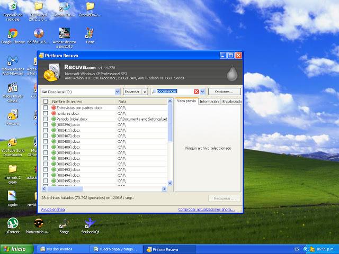Open the dropdown arrow beside the Escanear button
339x254 pixels.
point(145,92)
